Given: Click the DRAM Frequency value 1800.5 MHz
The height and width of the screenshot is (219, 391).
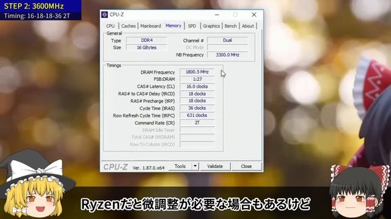Looking at the screenshot, I should click(197, 72).
